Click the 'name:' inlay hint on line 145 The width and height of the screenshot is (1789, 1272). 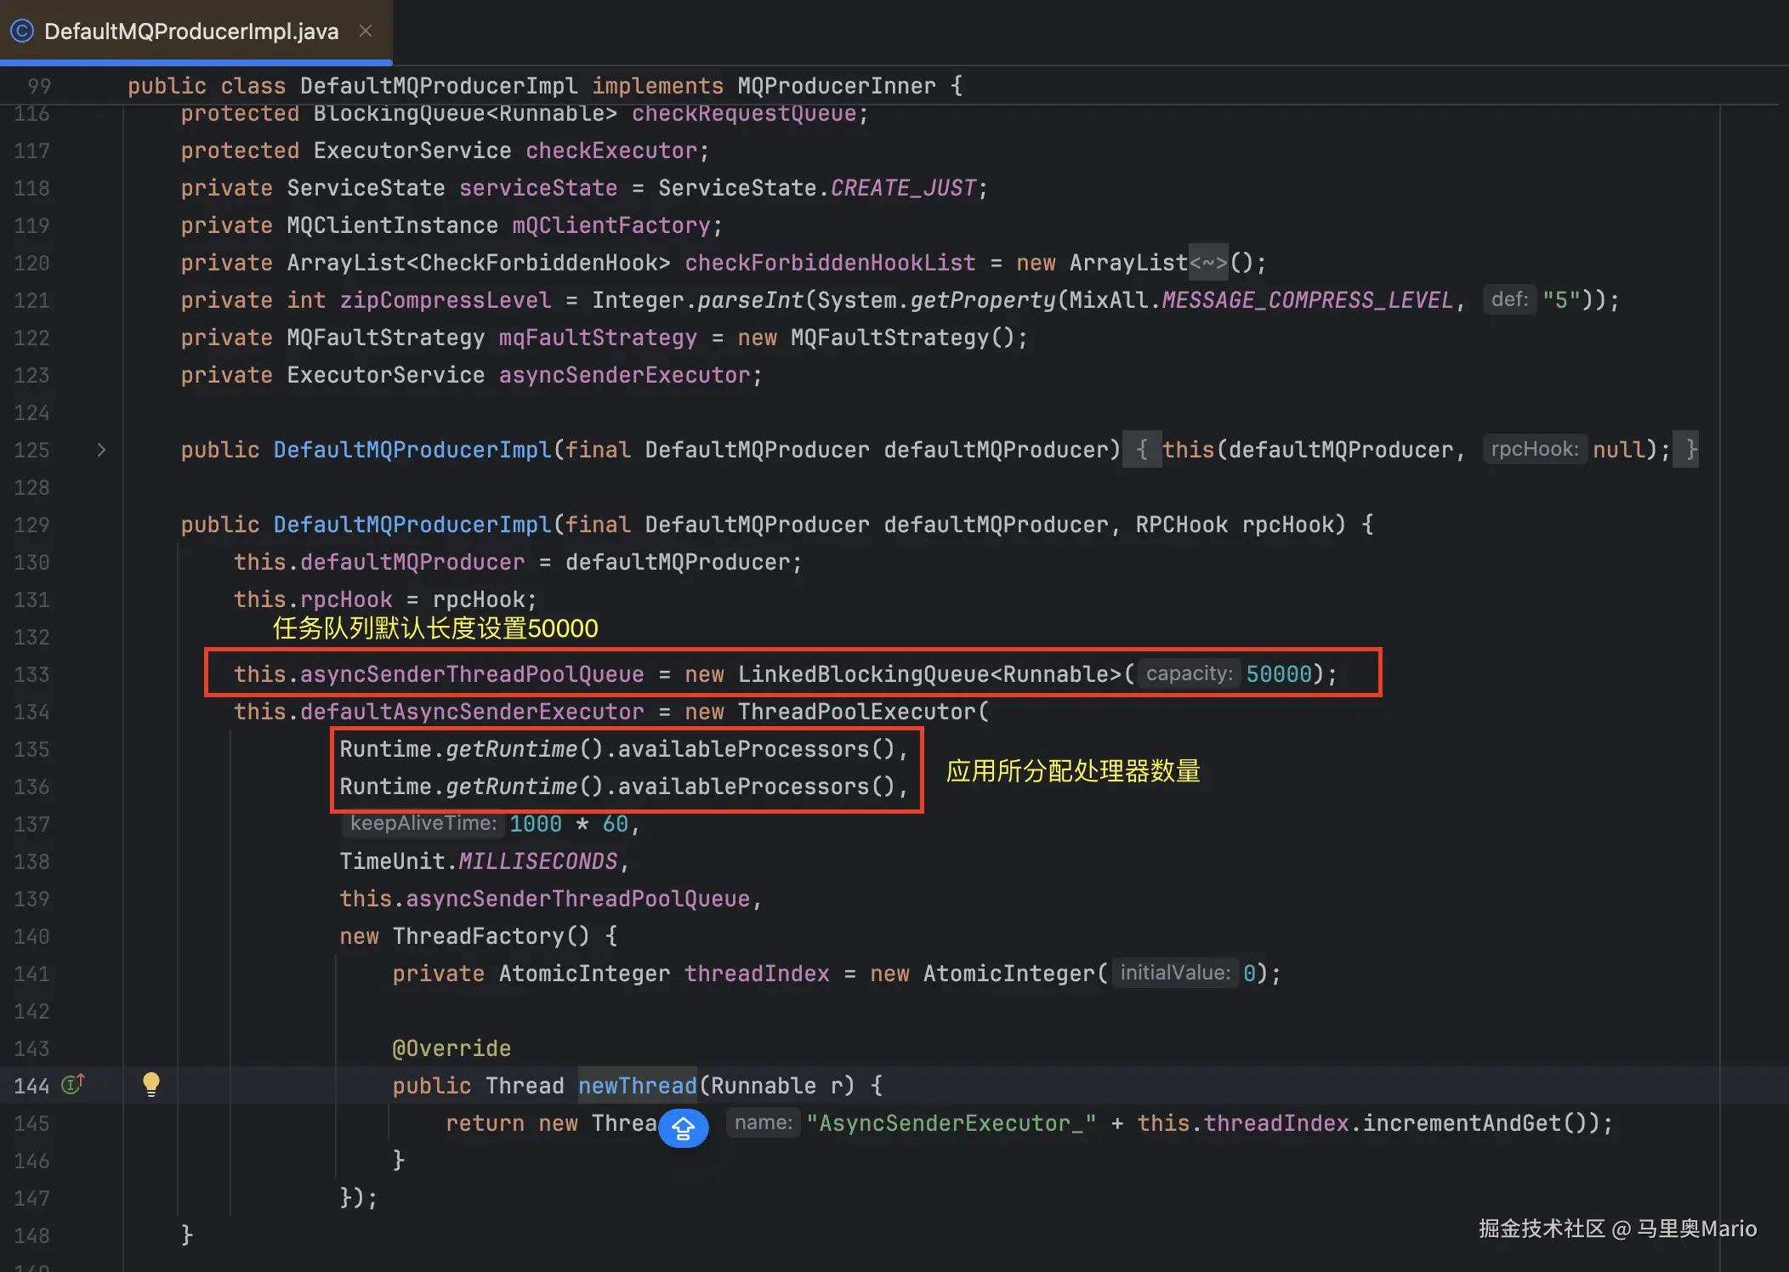tap(763, 1123)
